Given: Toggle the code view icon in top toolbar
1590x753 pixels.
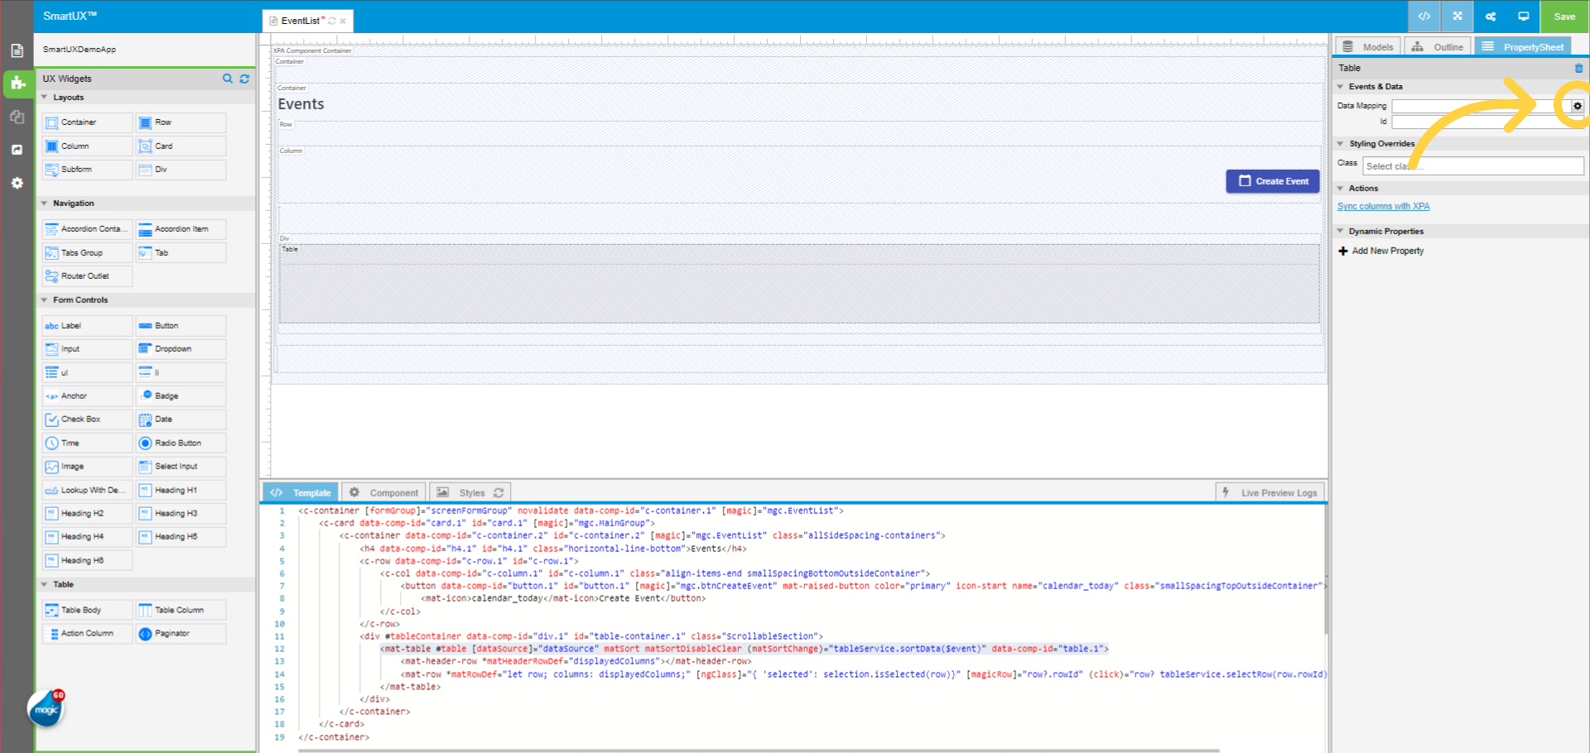Looking at the screenshot, I should coord(1424,17).
